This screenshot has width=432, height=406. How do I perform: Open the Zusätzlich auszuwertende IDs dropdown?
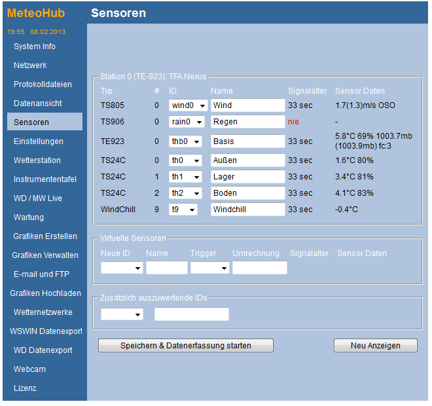(122, 315)
